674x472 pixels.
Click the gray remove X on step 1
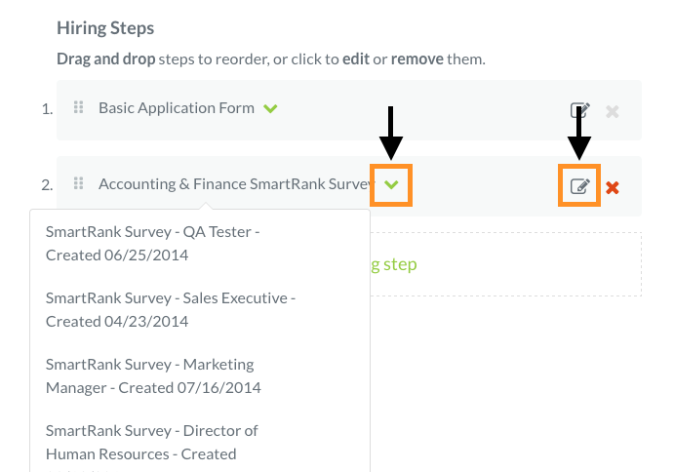pyautogui.click(x=613, y=112)
